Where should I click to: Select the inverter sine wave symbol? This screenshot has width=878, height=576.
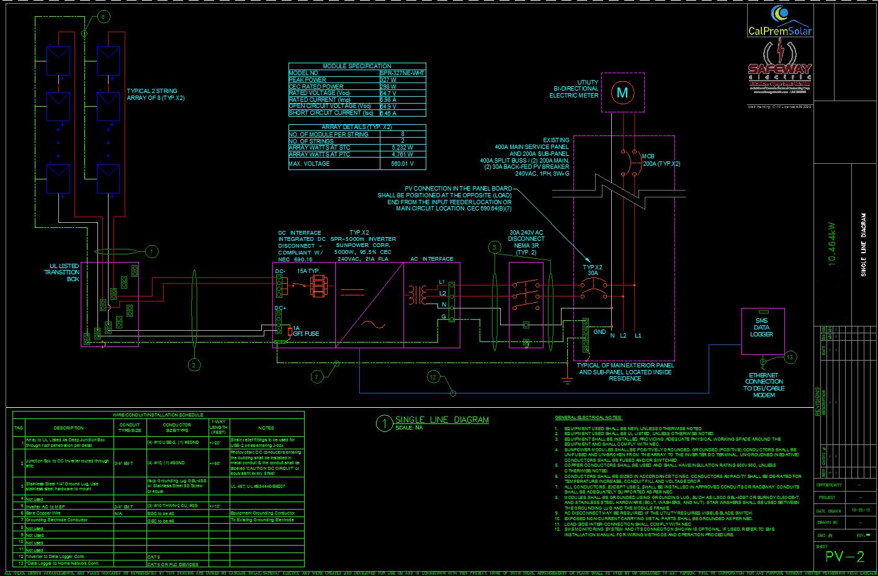(375, 323)
